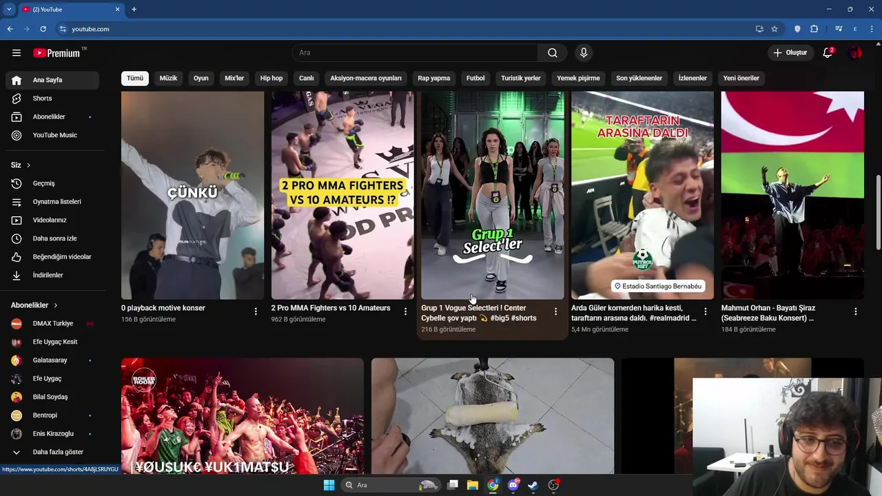
Task: Open Oynatma listeleri playlists
Action: click(x=52, y=202)
